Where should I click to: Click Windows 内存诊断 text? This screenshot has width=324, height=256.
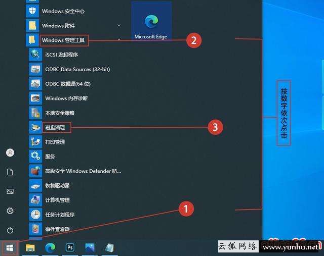pos(66,98)
